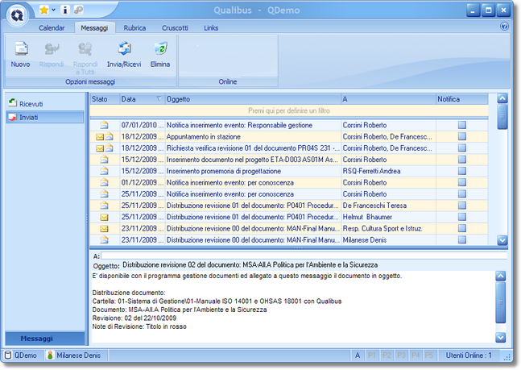Click the key icon in title bar
Viewport: 521px width, 370px height.
[x=78, y=10]
